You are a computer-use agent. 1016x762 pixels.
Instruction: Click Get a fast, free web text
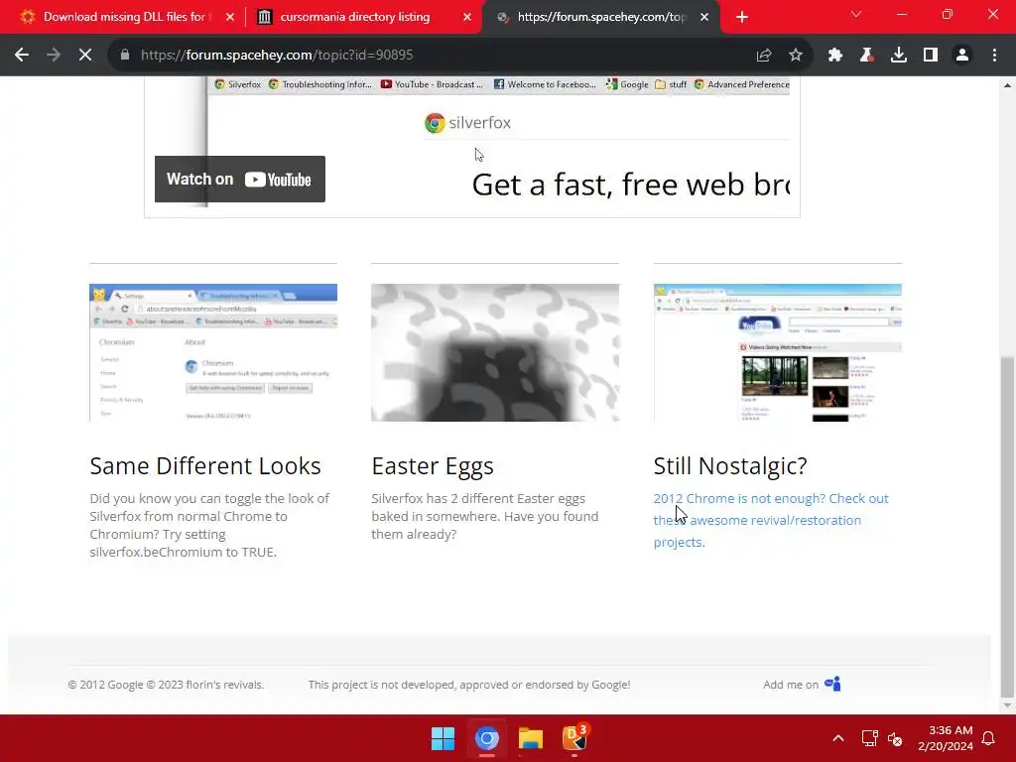630,185
